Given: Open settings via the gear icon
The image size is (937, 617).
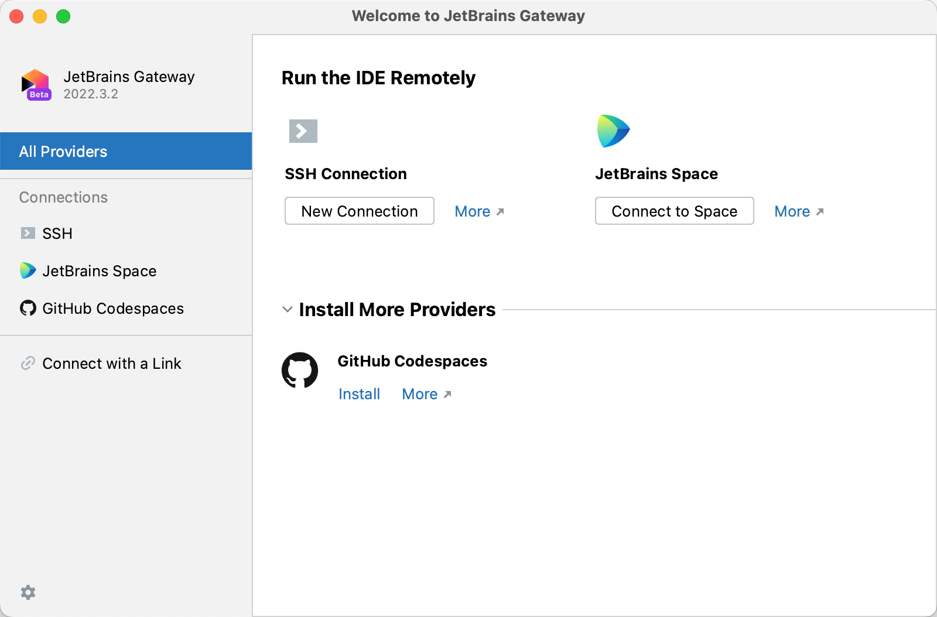Looking at the screenshot, I should pos(28,592).
